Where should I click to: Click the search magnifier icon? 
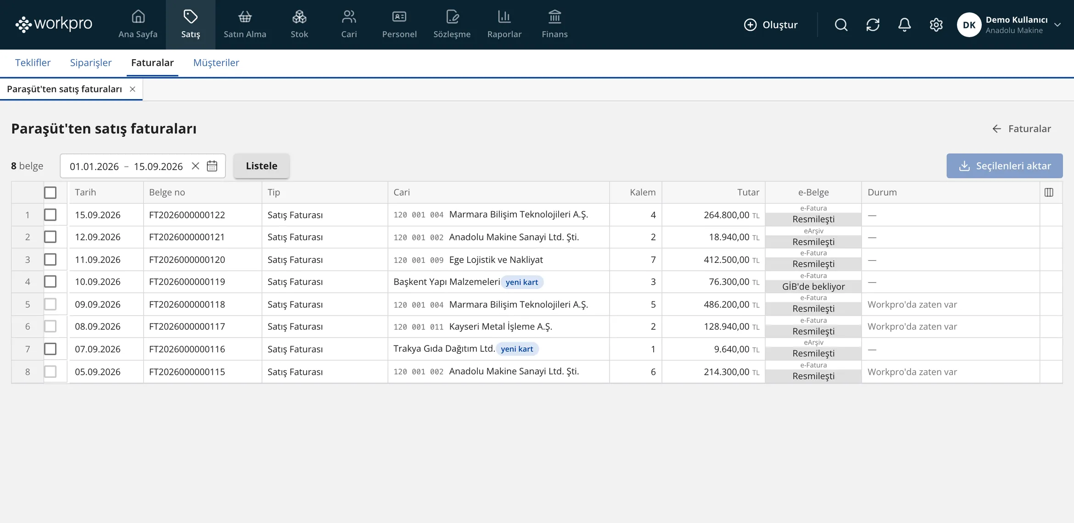(841, 25)
